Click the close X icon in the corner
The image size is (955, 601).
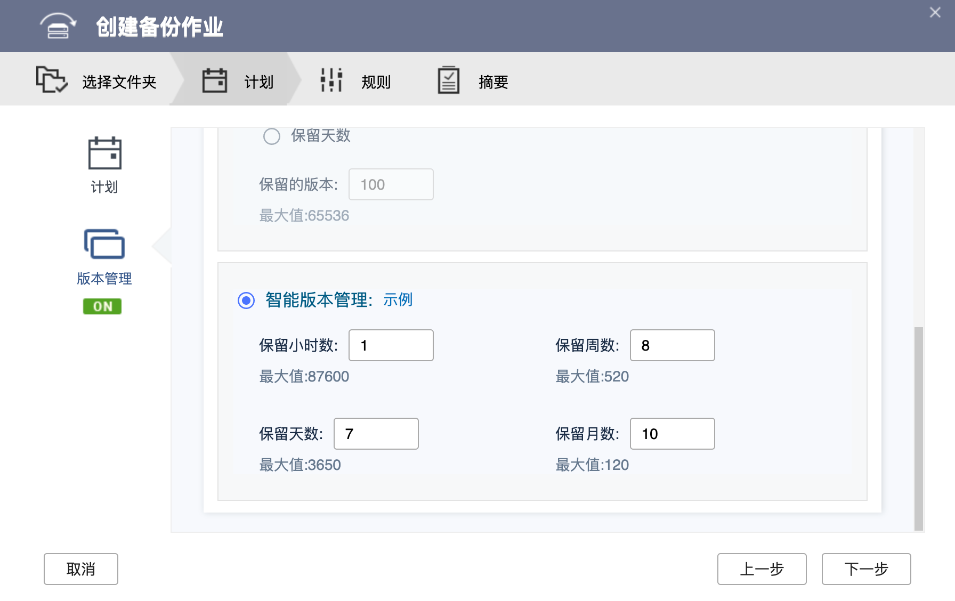coord(935,12)
